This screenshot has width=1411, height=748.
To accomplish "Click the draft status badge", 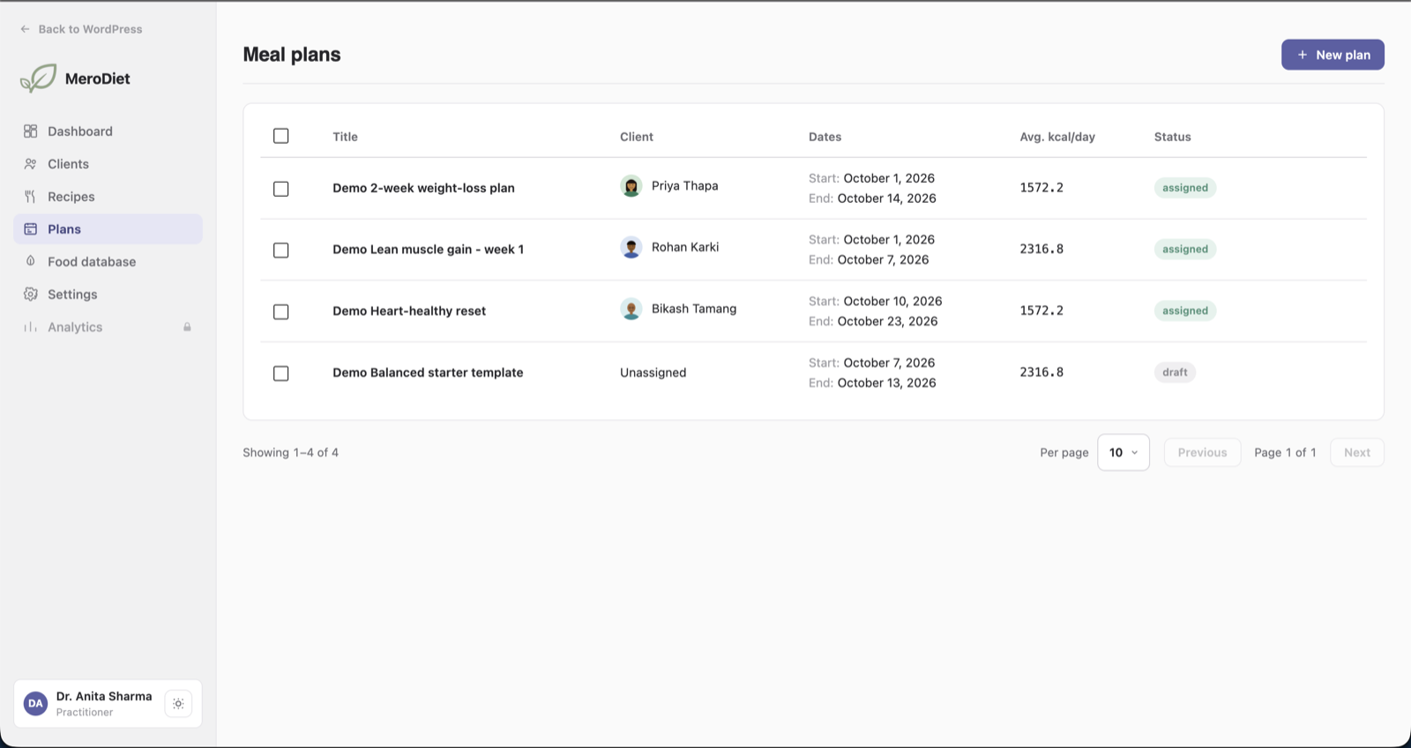I will coord(1175,372).
